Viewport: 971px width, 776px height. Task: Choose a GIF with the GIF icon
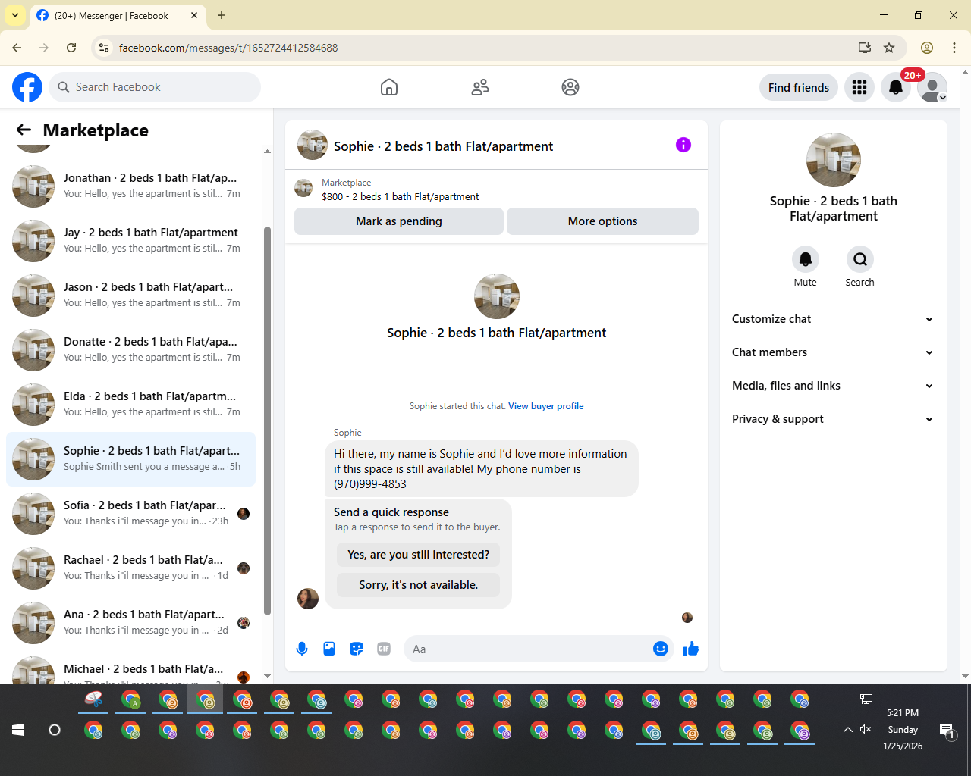tap(384, 649)
